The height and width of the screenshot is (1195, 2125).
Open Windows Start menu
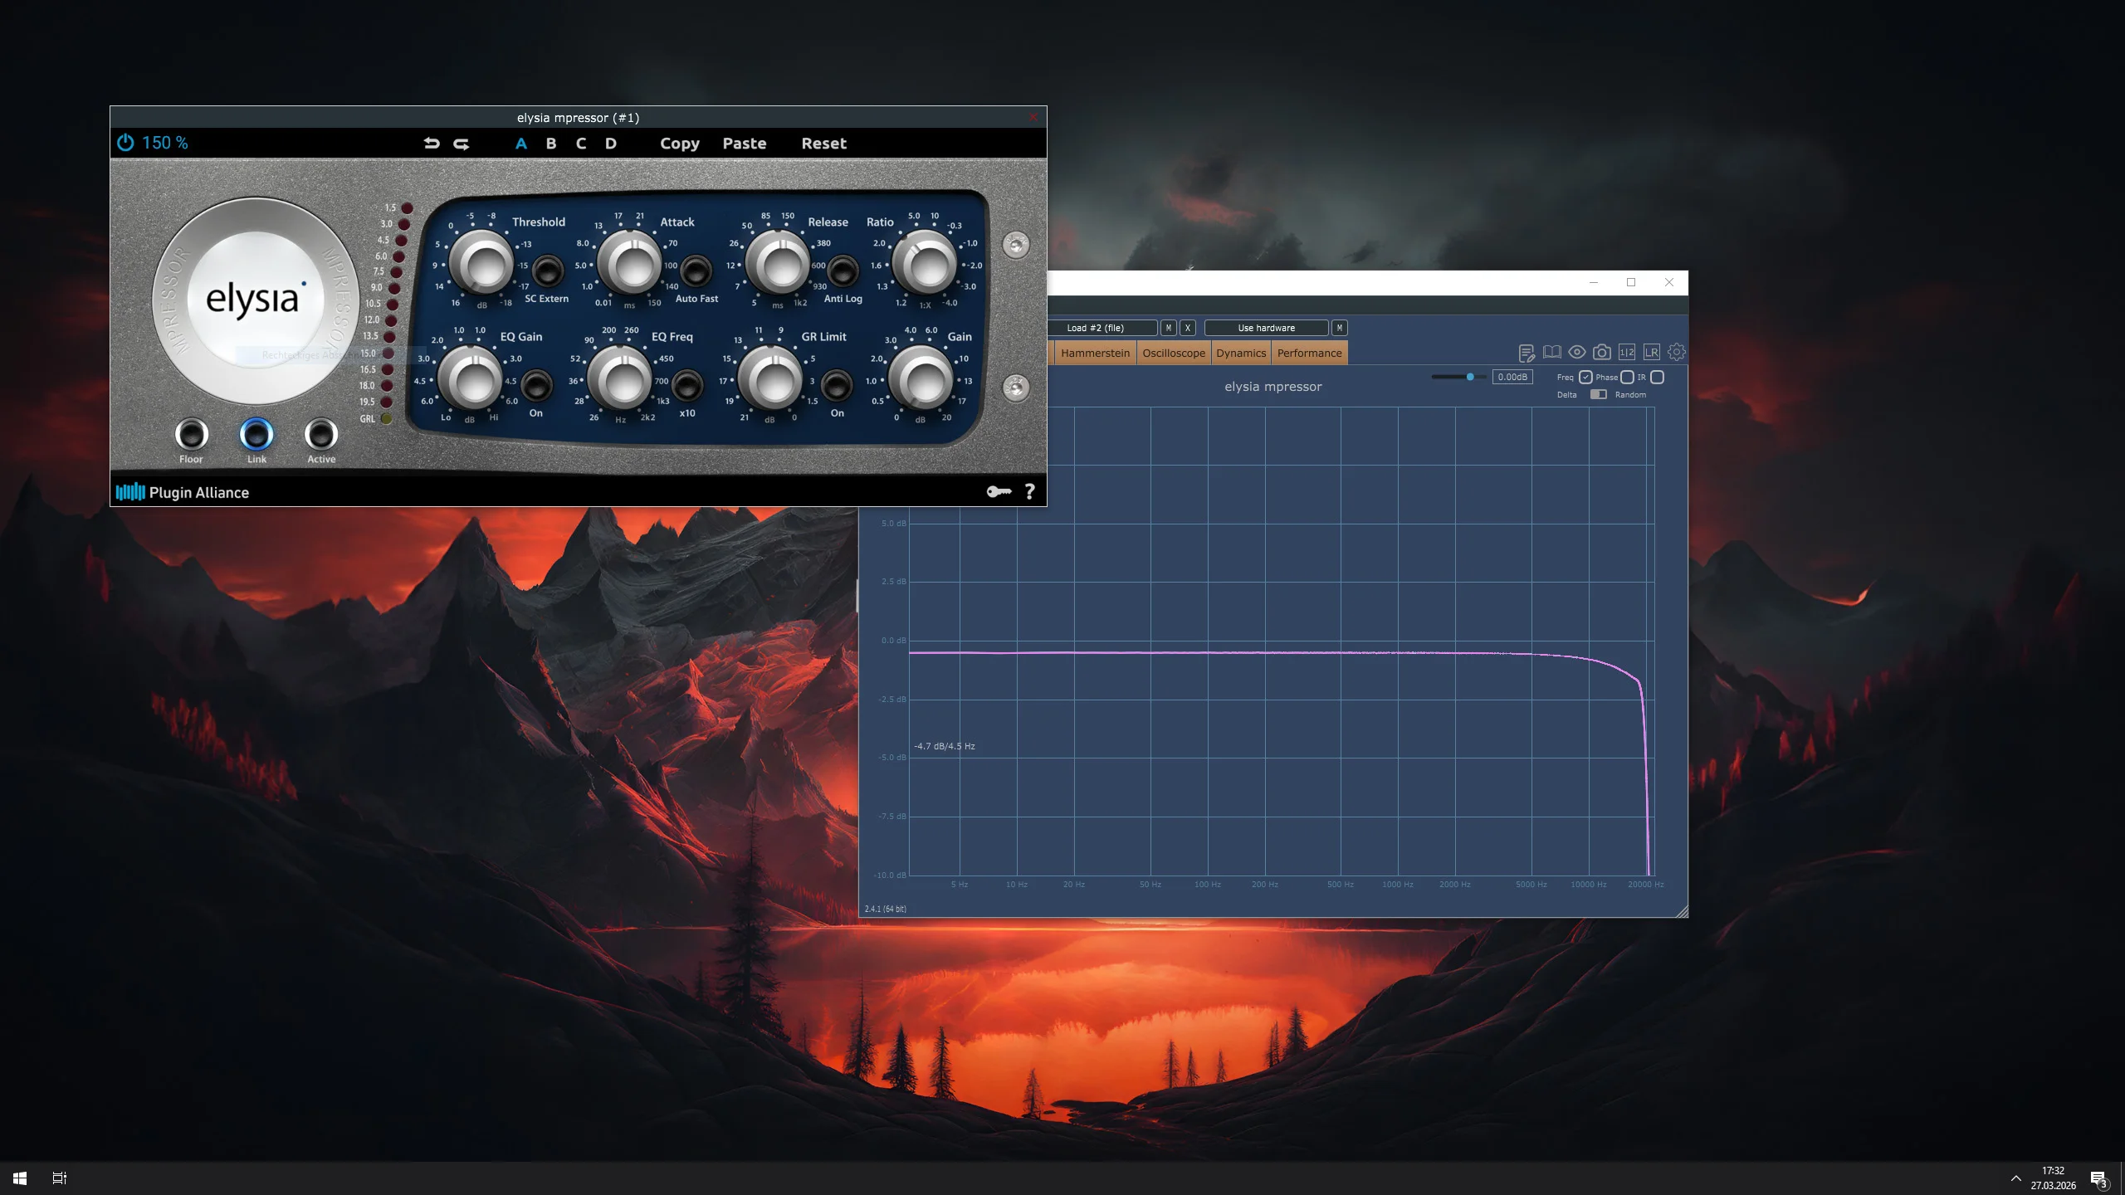20,1178
